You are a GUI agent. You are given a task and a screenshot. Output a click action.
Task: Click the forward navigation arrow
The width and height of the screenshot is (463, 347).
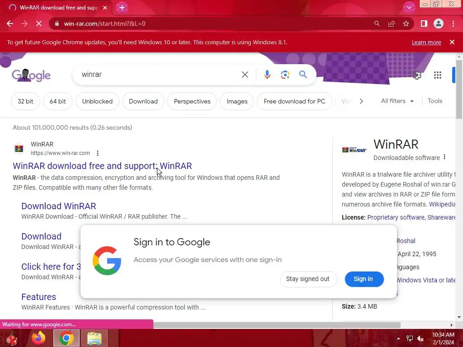click(24, 23)
